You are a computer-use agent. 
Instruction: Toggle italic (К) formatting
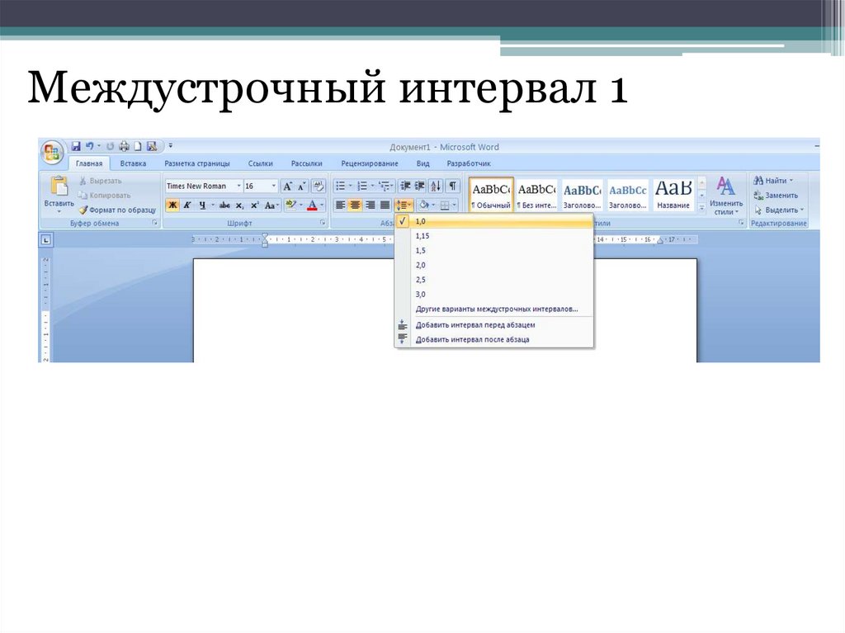coord(187,205)
